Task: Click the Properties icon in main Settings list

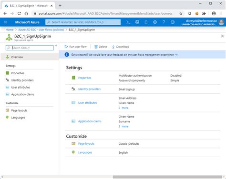Action: coord(73,78)
